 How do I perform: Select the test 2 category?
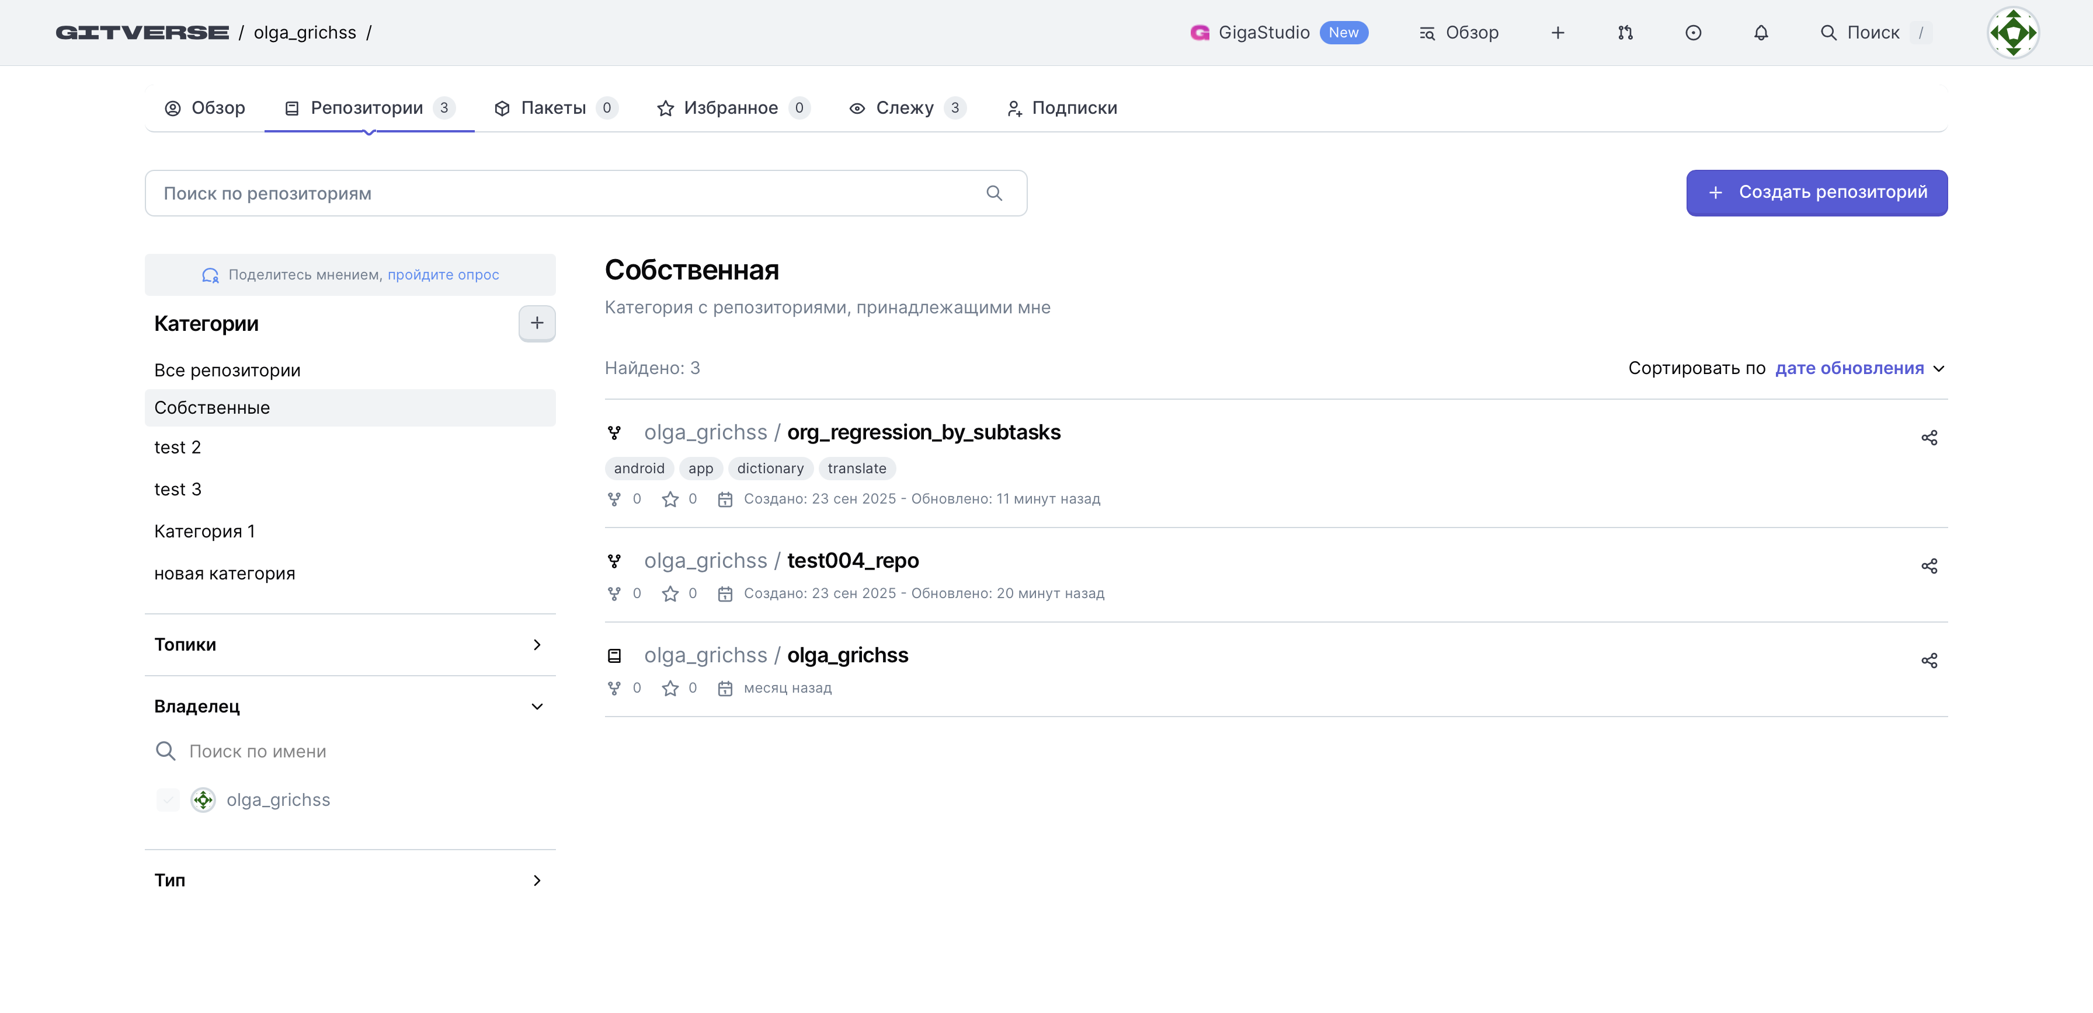(x=178, y=447)
